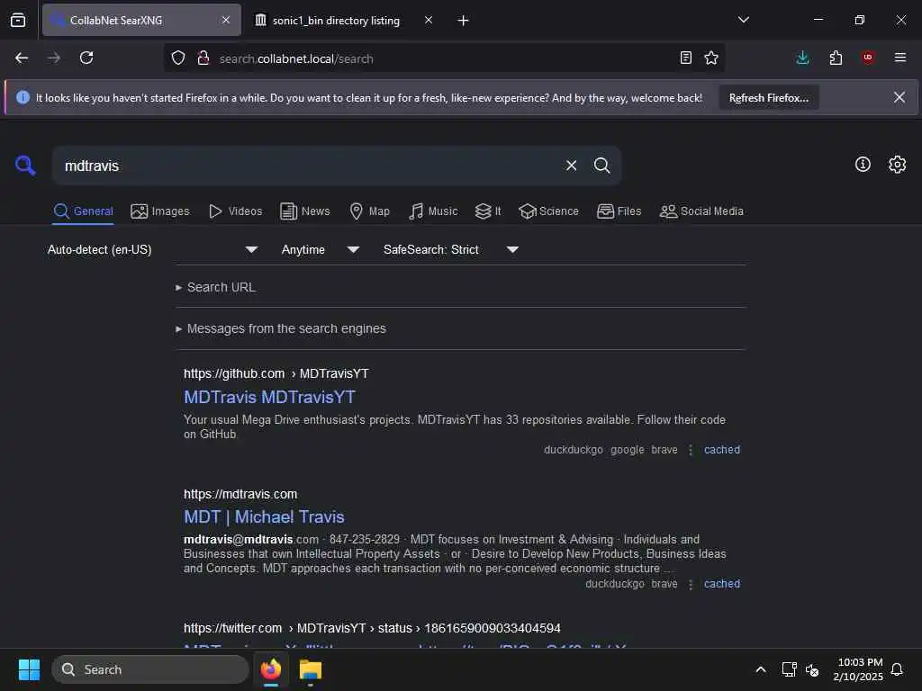Click the Refresh Firefox... button

pyautogui.click(x=769, y=98)
